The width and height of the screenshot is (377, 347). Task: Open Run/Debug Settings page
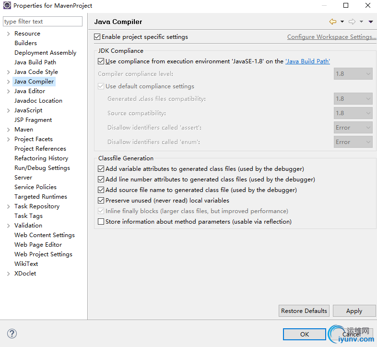(x=42, y=168)
